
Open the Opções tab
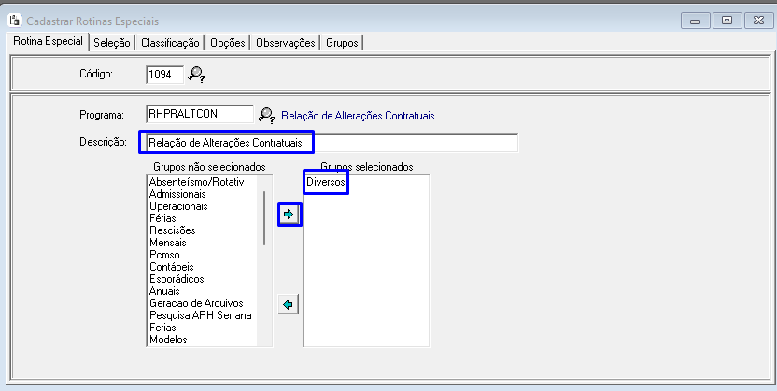point(228,42)
